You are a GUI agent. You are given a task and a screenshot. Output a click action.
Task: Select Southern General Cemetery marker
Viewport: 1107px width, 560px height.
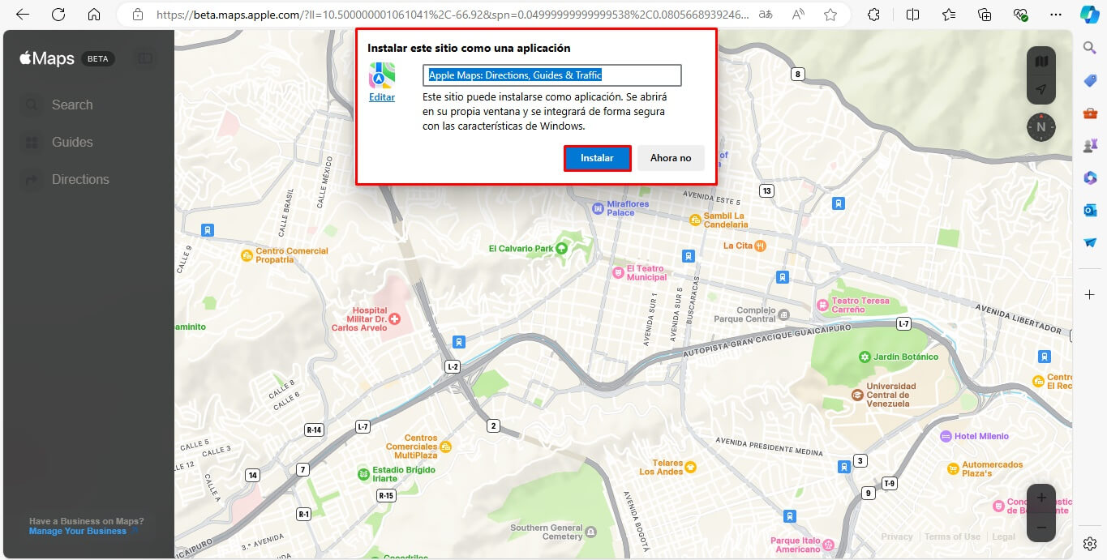(x=591, y=532)
